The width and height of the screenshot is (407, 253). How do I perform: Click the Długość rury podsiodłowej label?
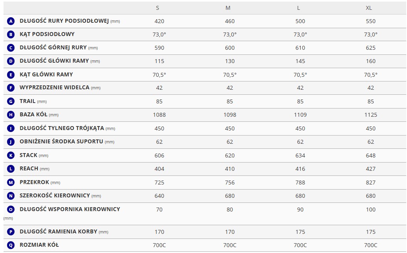[64, 21]
